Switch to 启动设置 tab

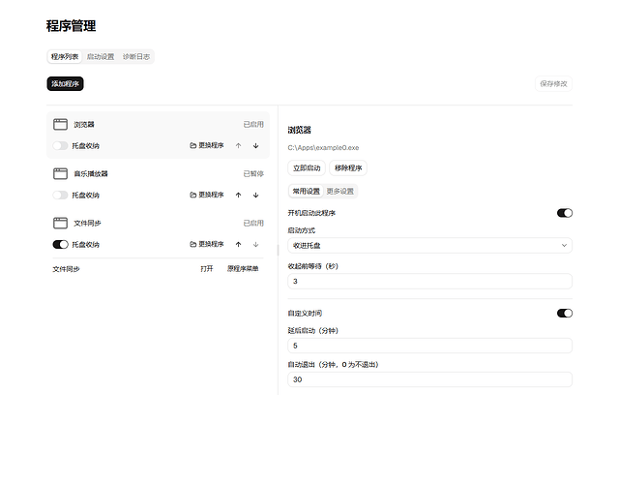pos(101,57)
